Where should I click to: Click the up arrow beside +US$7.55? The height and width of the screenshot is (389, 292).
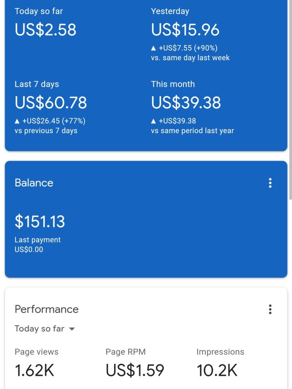(154, 48)
